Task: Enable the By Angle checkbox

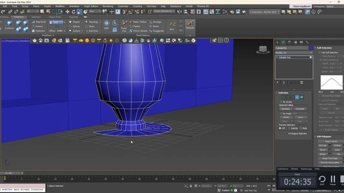Action: (x=281, y=113)
